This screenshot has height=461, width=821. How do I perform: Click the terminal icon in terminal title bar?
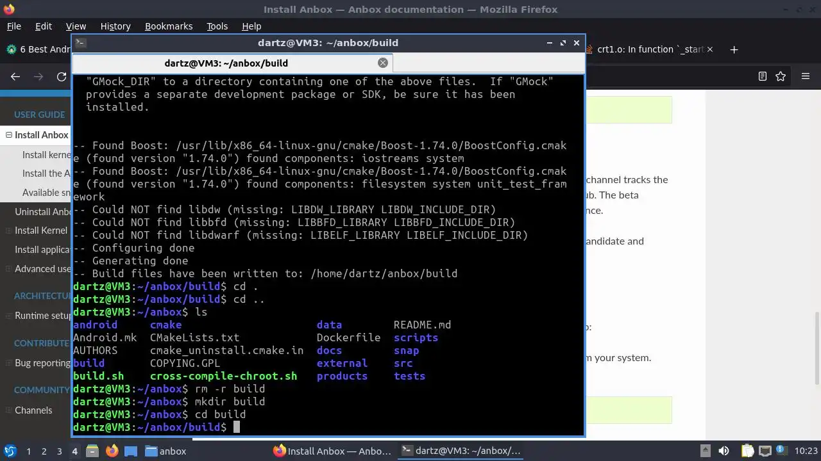click(80, 43)
